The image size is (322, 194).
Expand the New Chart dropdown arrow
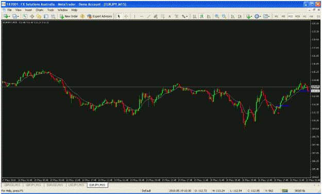[x=9, y=17]
